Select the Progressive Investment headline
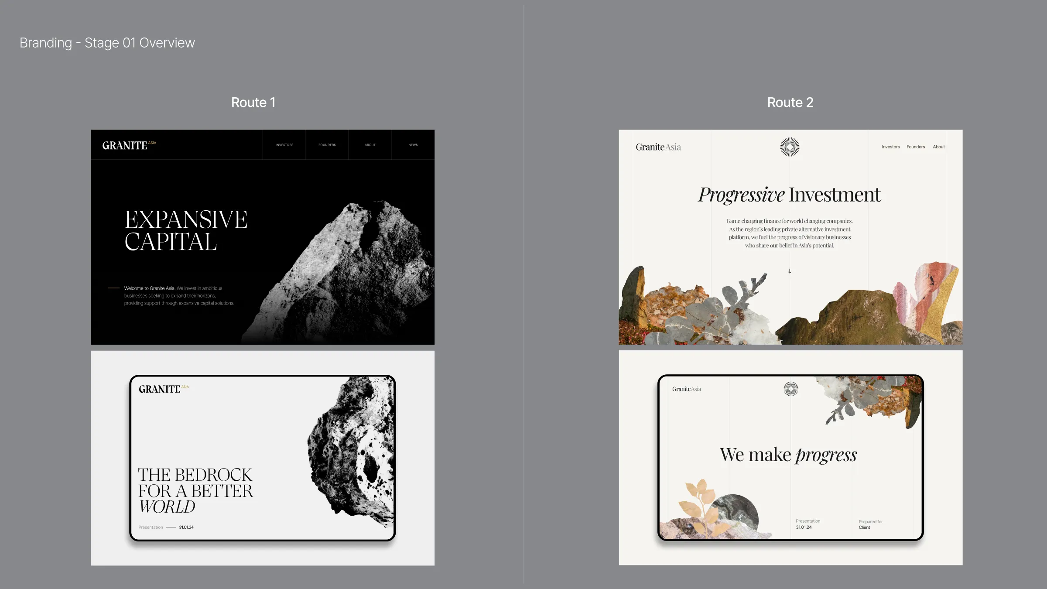Image resolution: width=1047 pixels, height=589 pixels. tap(790, 195)
